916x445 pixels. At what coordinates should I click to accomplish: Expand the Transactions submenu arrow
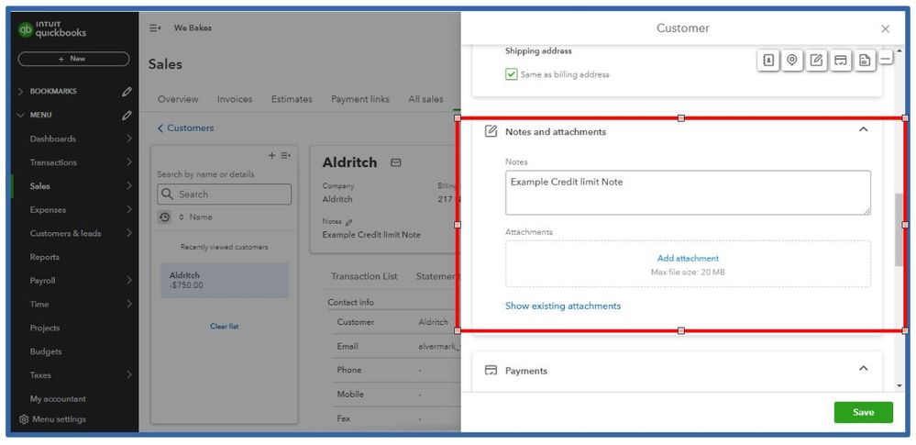[128, 162]
